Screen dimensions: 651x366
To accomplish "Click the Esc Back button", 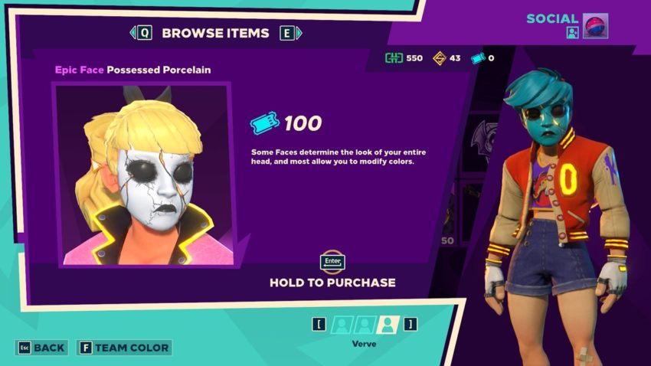I will (41, 348).
